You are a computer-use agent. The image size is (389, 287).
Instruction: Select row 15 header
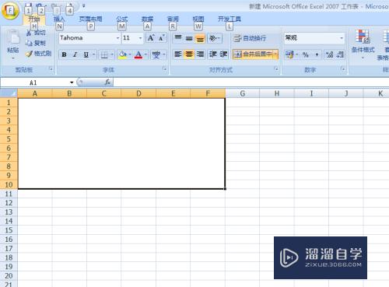coord(9,230)
